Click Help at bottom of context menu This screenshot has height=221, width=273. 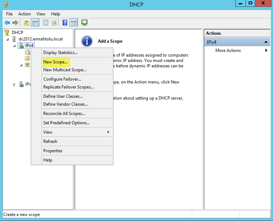point(77,160)
